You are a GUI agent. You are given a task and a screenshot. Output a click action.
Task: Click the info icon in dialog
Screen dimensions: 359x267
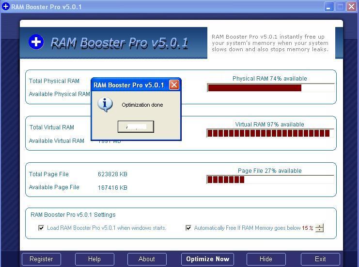(x=105, y=104)
